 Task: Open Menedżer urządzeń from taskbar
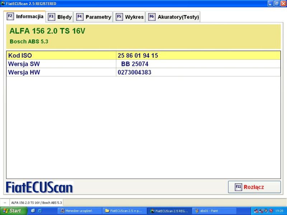point(79,211)
